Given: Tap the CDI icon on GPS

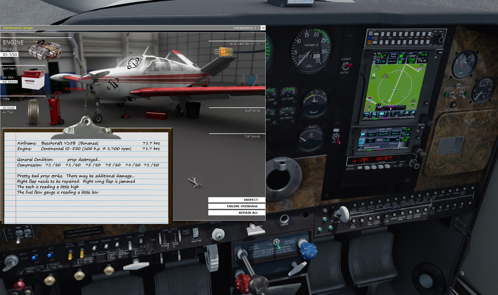Looking at the screenshot, I should tap(389, 114).
